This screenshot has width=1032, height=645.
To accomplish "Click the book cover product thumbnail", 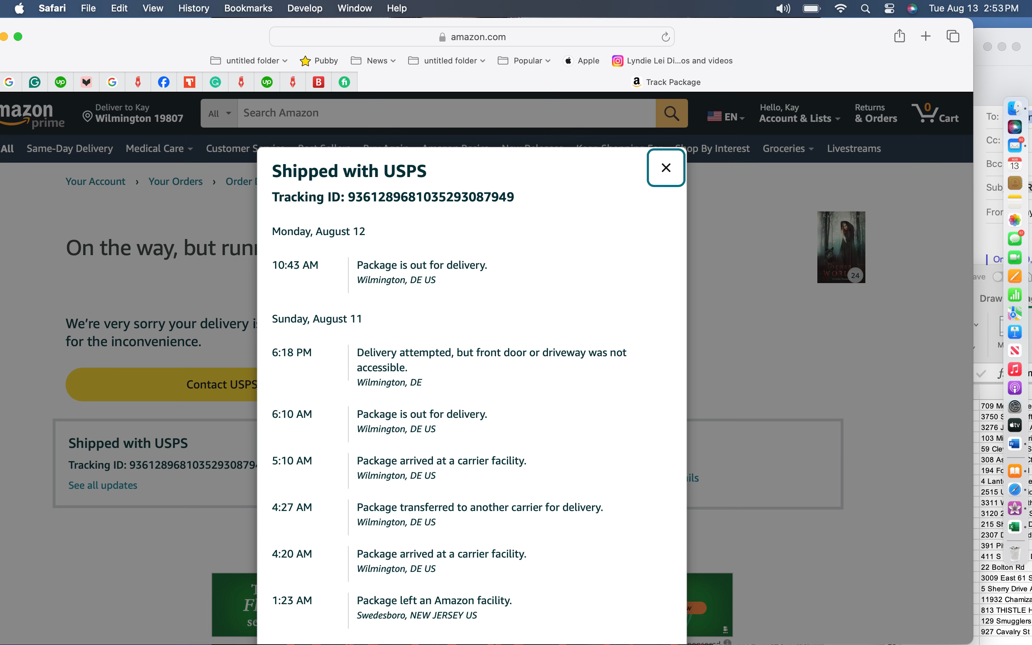I will coord(841,247).
